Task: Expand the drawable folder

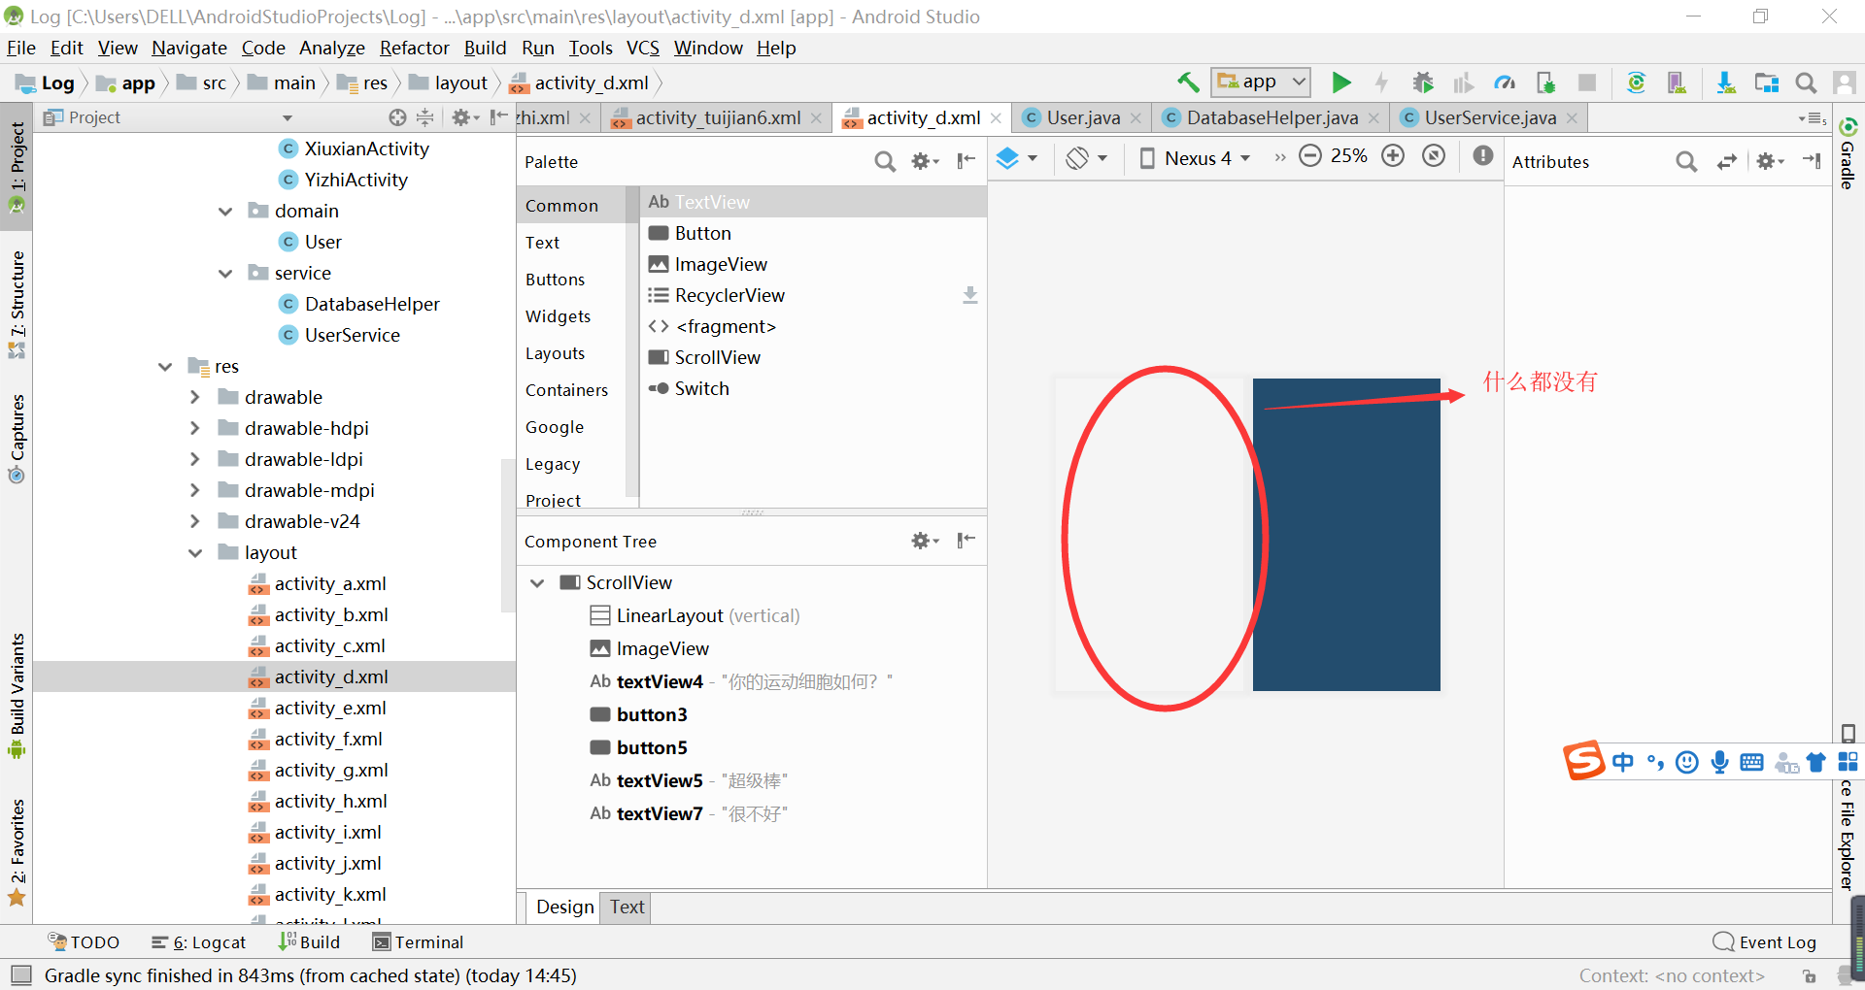Action: point(194,397)
